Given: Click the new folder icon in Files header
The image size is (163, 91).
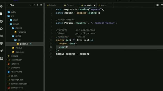Looking at the screenshot, I should 41,5.
